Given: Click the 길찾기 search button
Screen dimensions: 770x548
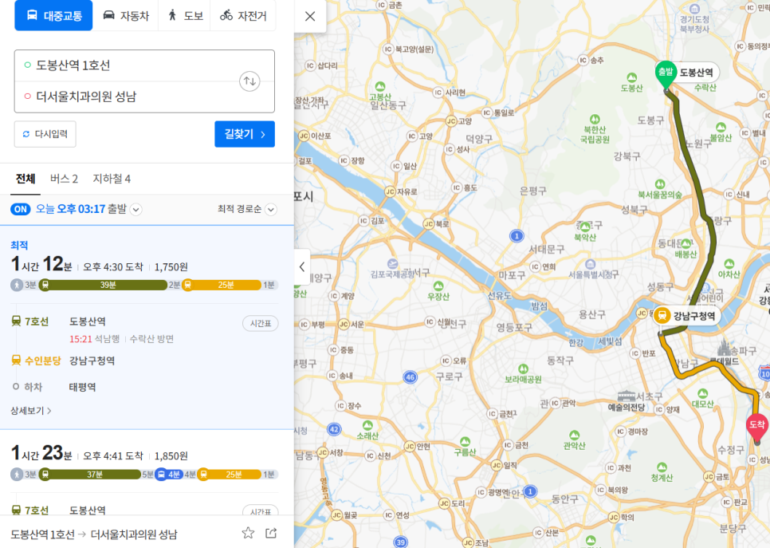Looking at the screenshot, I should pos(244,134).
